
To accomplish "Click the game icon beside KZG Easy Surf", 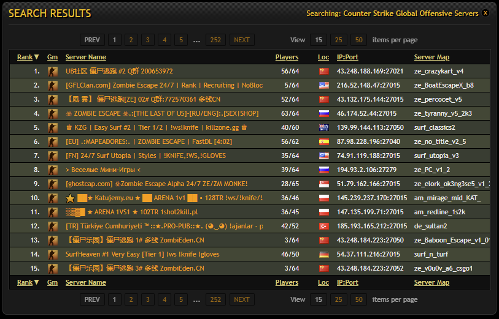I will click(x=53, y=127).
